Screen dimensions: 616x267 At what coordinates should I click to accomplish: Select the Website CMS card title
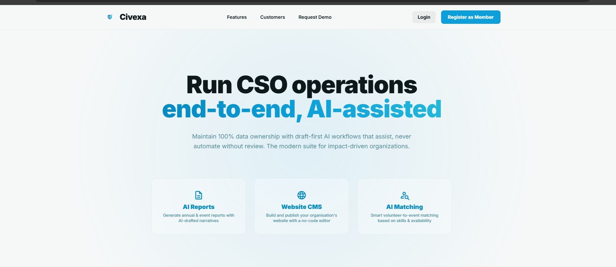301,207
